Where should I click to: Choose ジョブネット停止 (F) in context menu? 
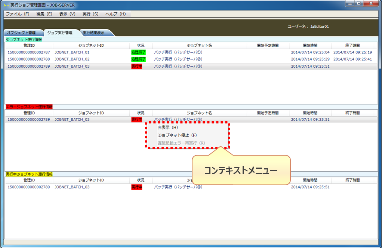(177, 135)
